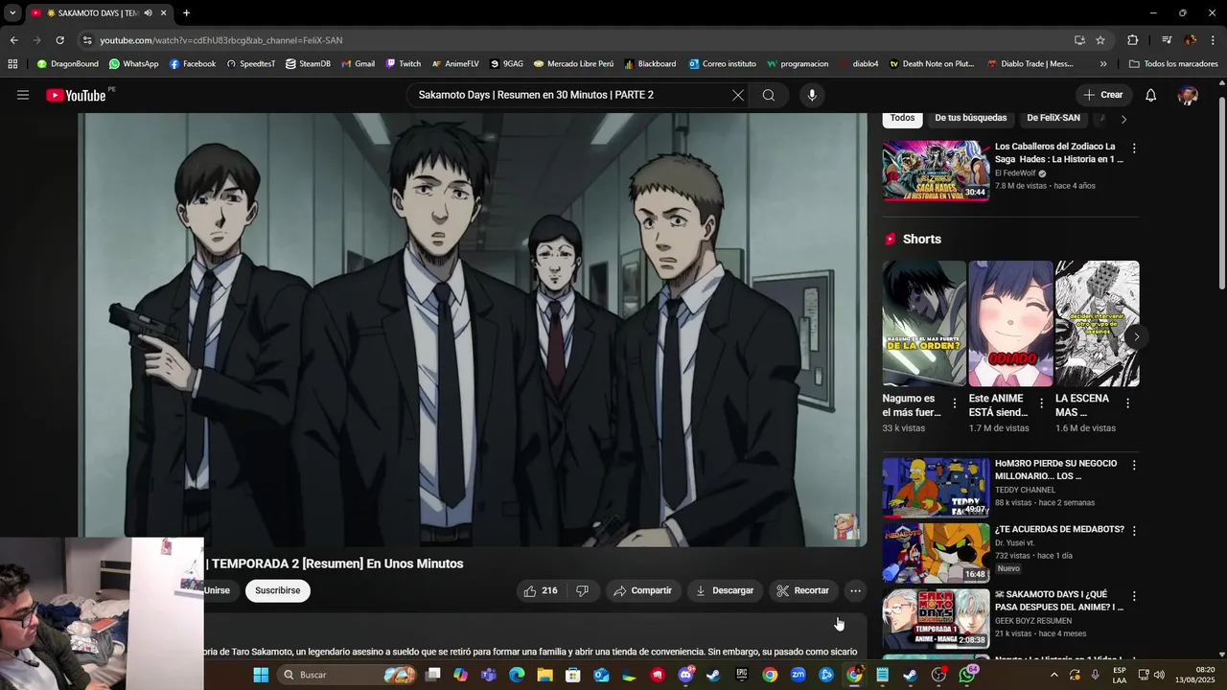Bookmark this page with the star
The height and width of the screenshot is (690, 1227).
tap(1100, 40)
